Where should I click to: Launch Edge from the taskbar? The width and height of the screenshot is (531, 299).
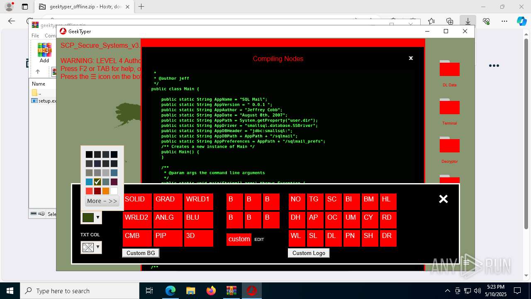(171, 291)
